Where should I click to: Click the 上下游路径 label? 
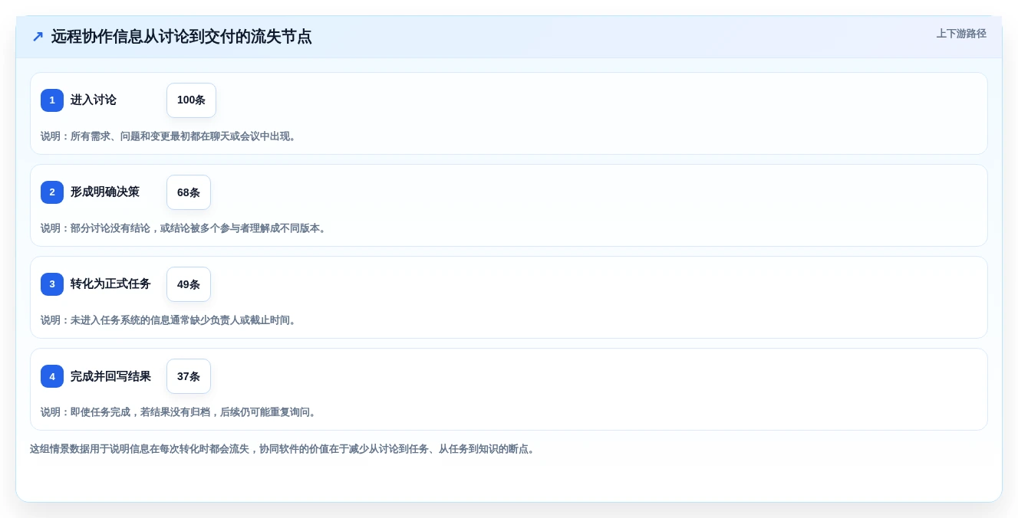coord(961,34)
